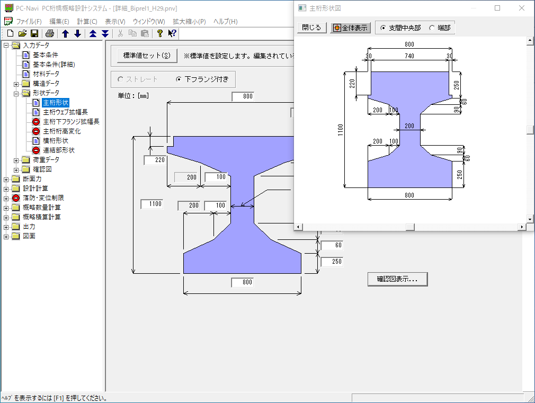Image resolution: width=535 pixels, height=403 pixels.
Task: Select the 下フランジ付き radio button
Action: [179, 79]
